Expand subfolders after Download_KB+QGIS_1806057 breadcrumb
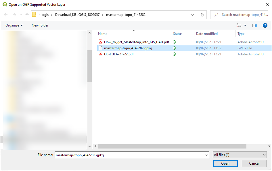The width and height of the screenshot is (272, 171). tap(103, 15)
